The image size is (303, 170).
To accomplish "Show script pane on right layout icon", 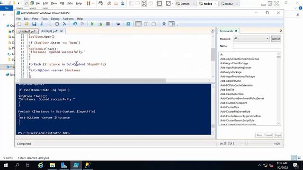I will tap(146, 24).
